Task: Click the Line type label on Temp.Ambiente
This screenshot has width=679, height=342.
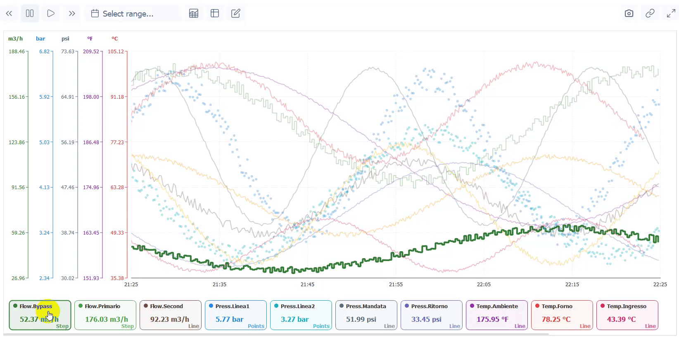Action: tap(520, 326)
